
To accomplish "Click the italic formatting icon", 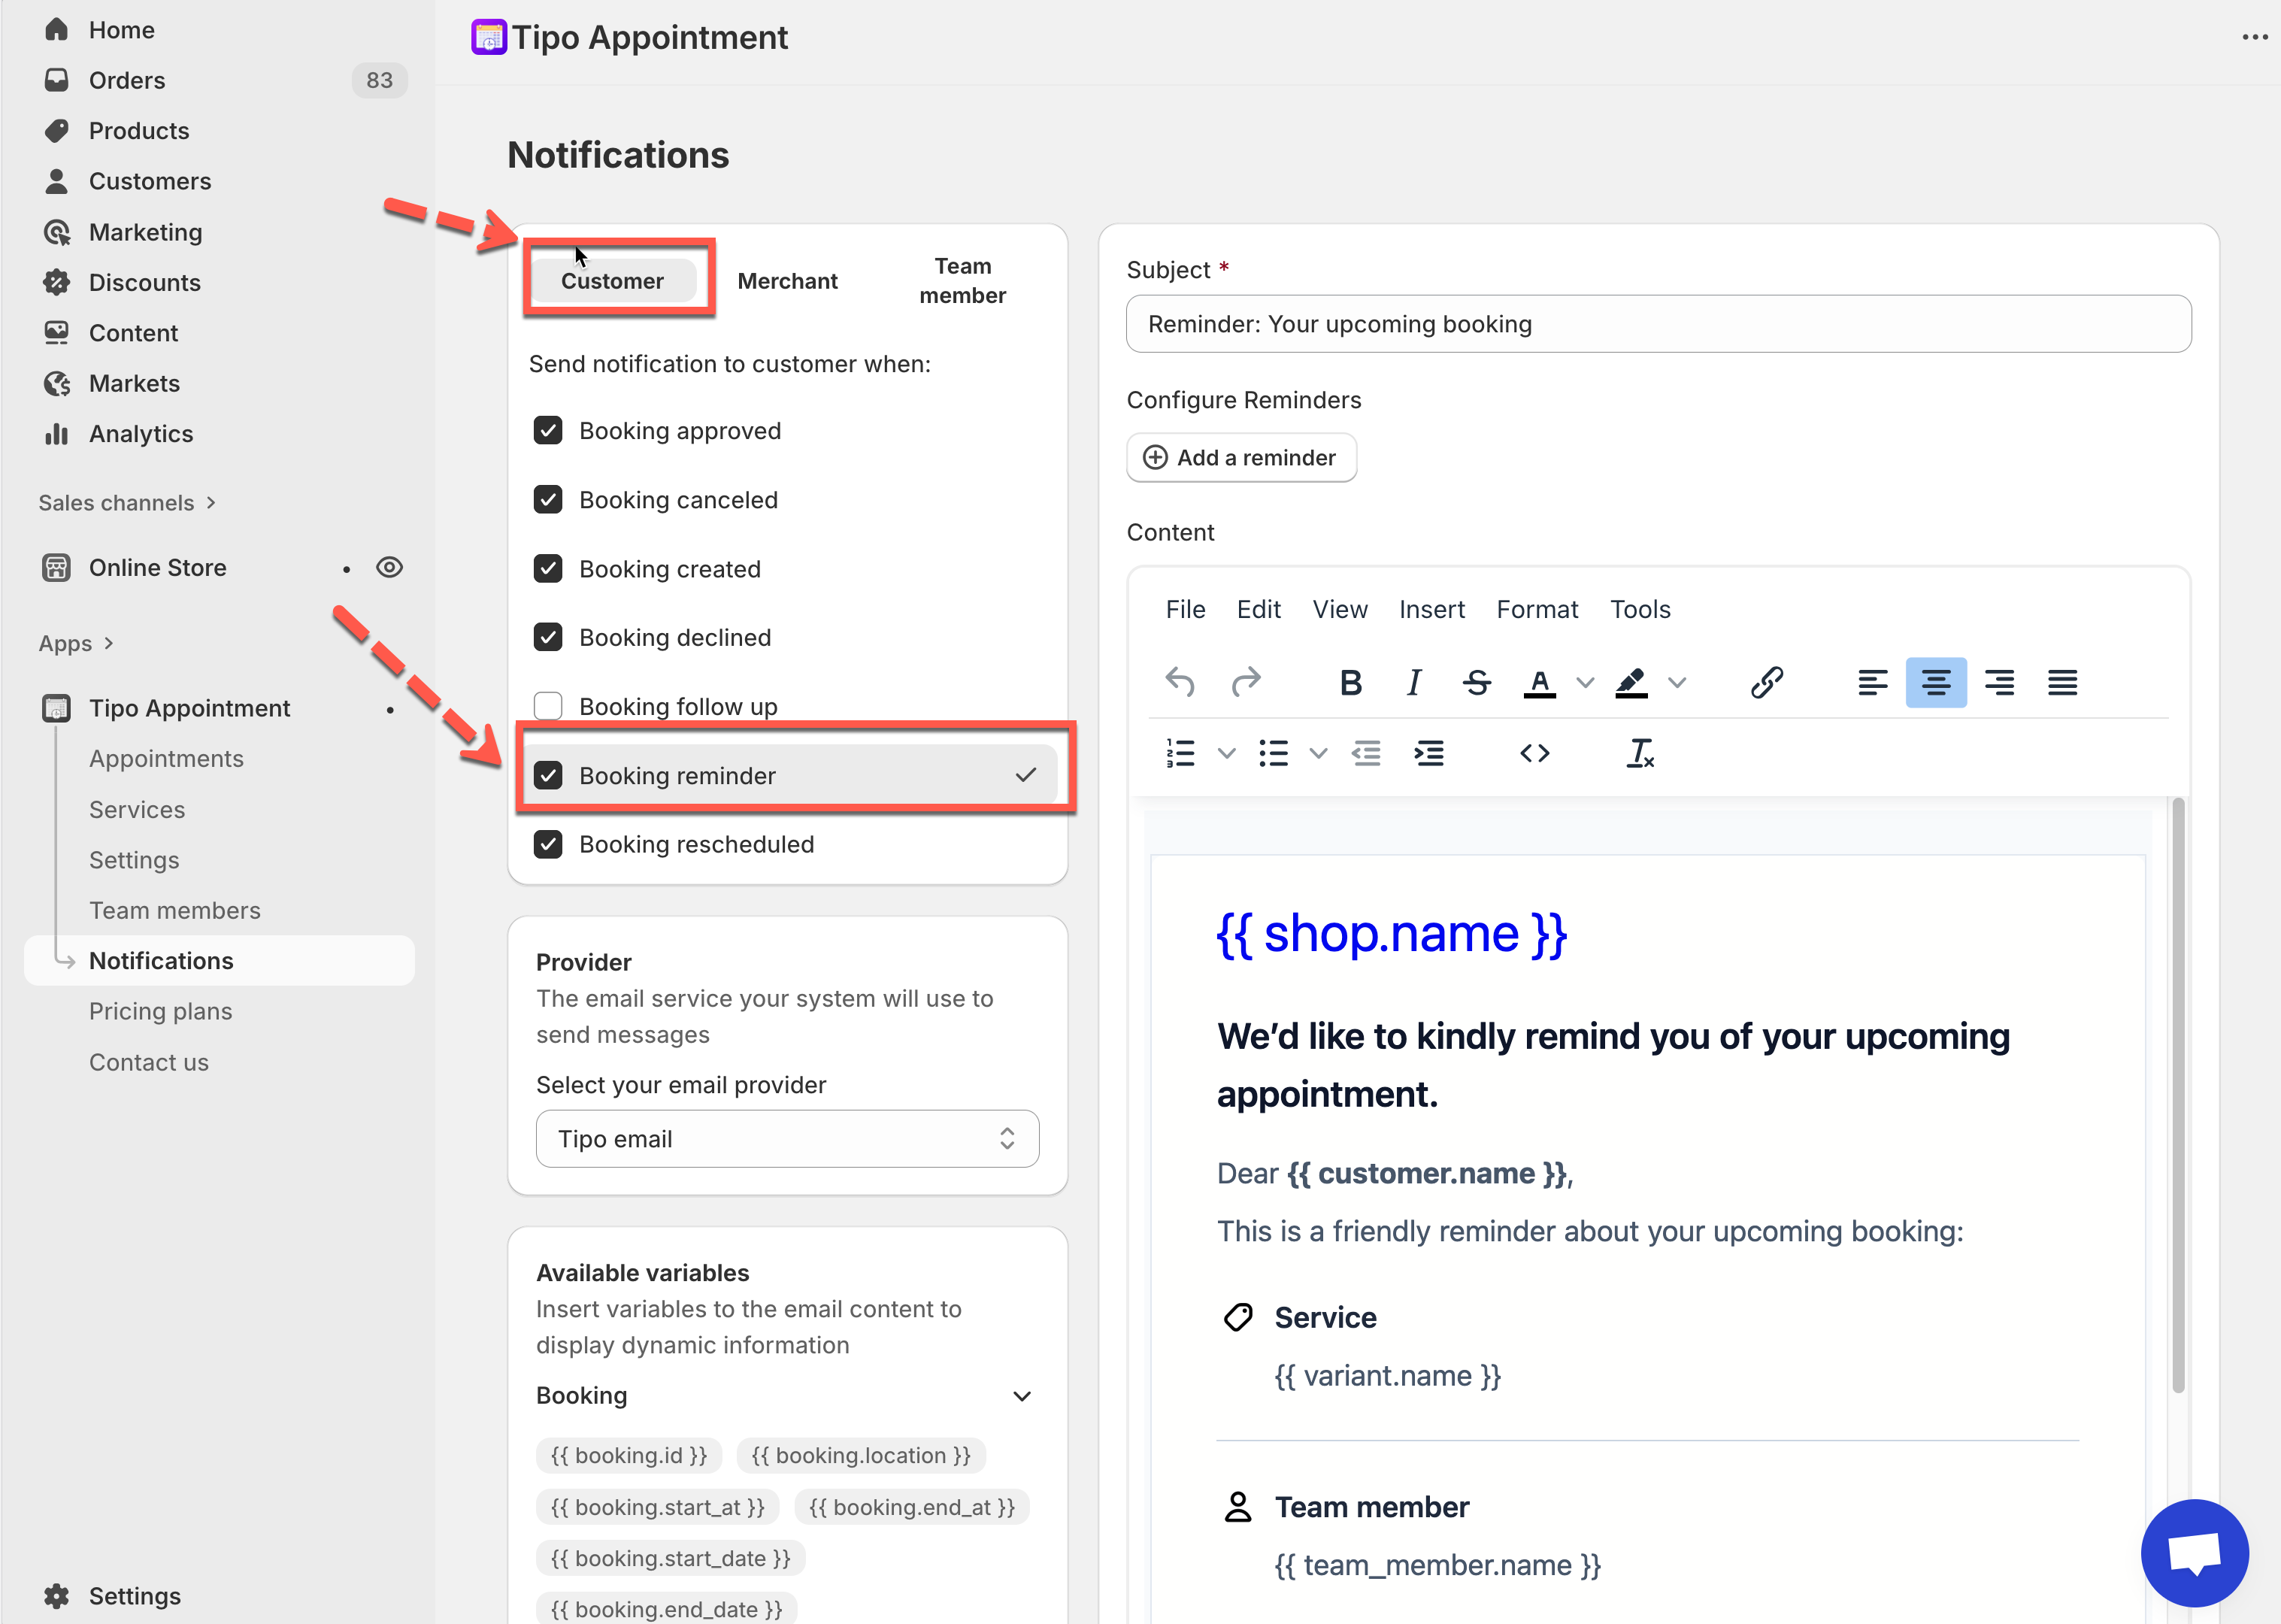I will click(1413, 683).
